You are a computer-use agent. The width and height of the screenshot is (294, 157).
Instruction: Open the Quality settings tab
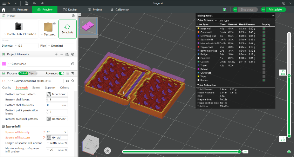[7, 87]
